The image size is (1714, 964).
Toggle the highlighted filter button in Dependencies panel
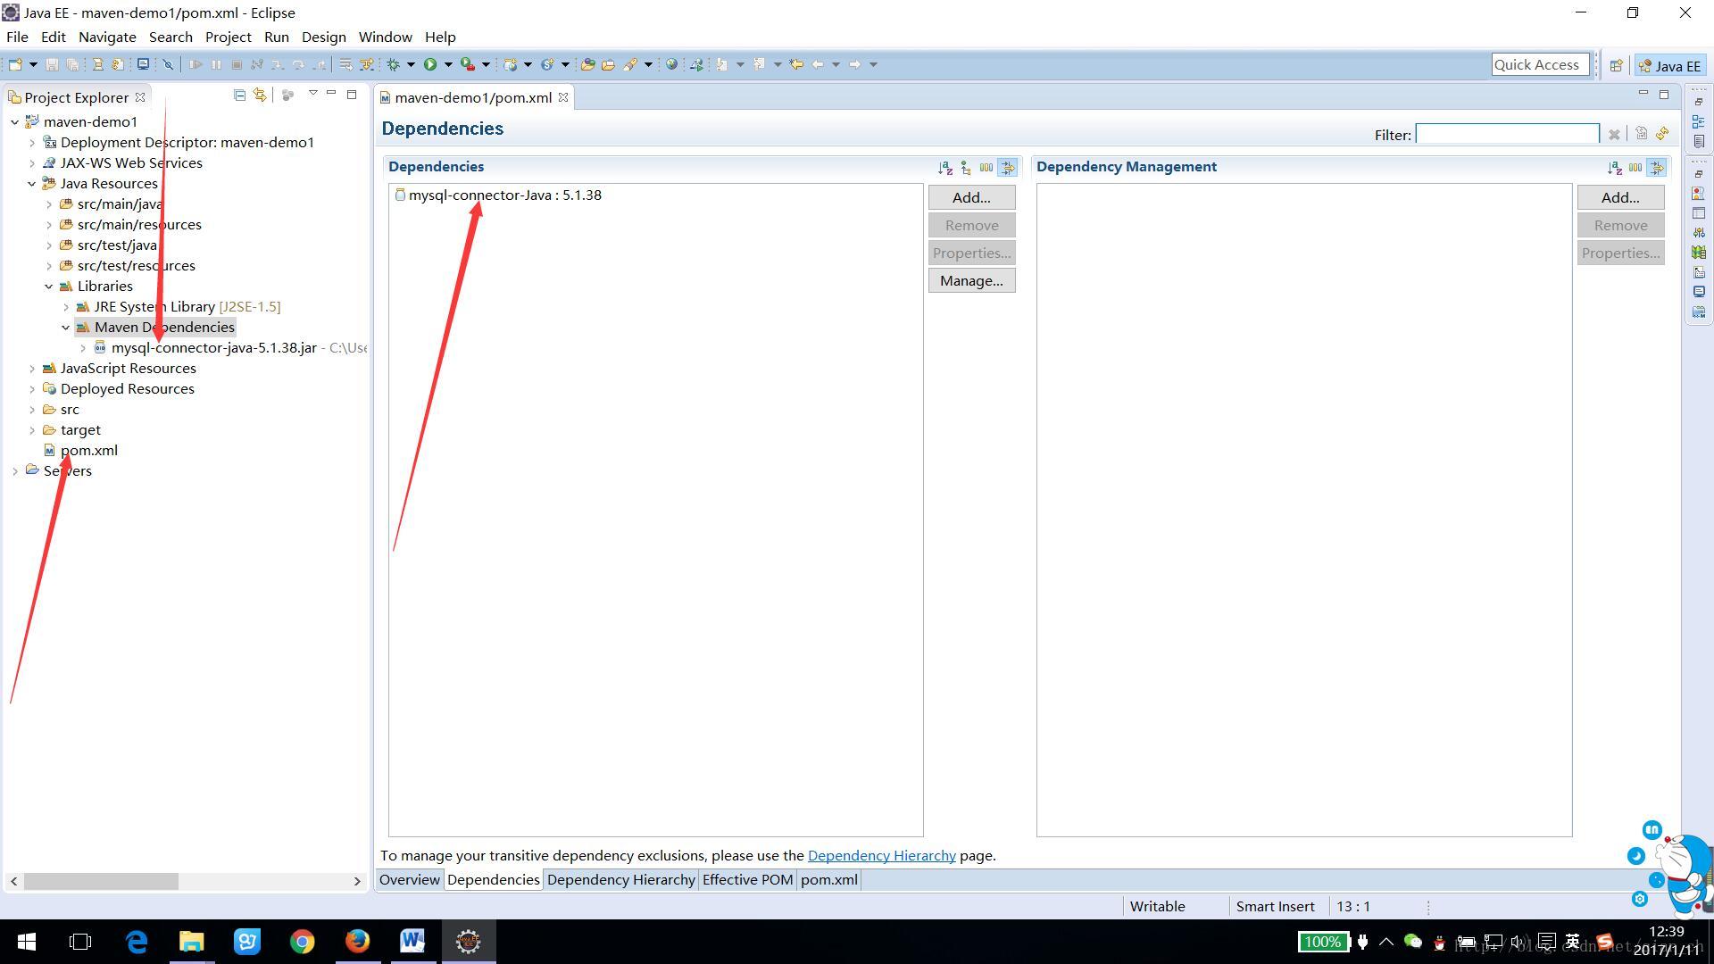[x=1007, y=168]
